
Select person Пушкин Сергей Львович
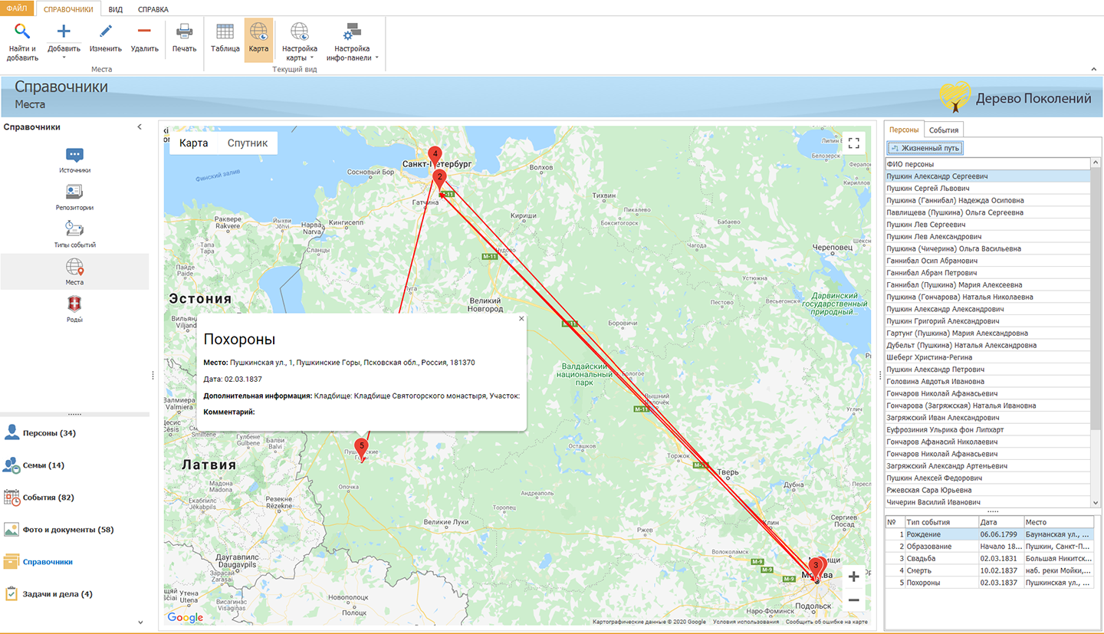click(987, 188)
